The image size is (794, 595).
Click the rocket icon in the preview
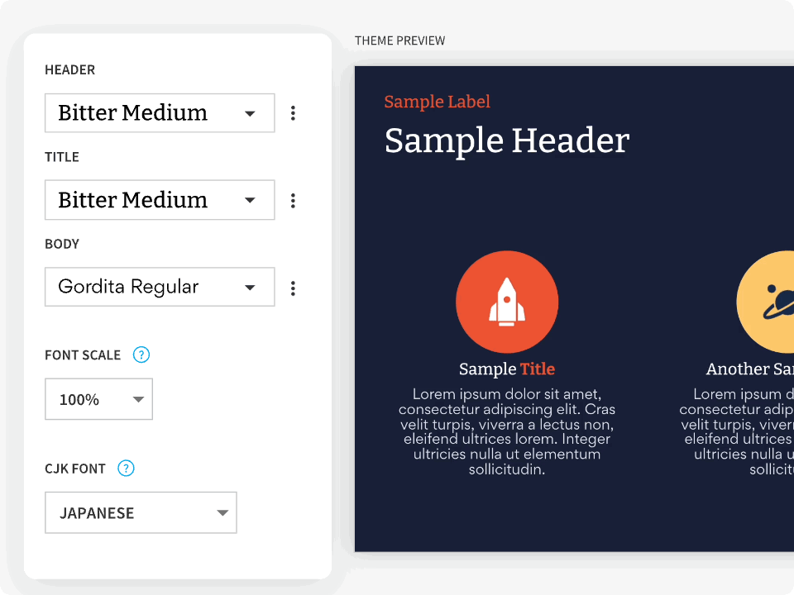click(x=507, y=302)
